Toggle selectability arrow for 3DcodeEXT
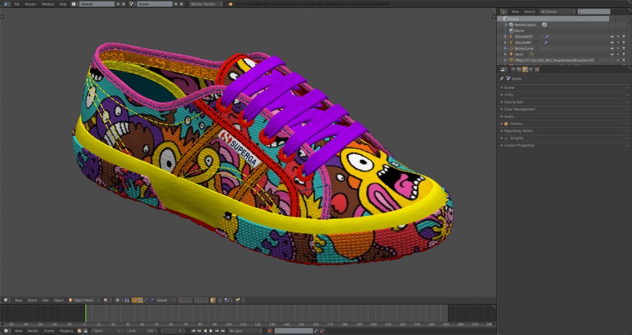 pyautogui.click(x=618, y=36)
